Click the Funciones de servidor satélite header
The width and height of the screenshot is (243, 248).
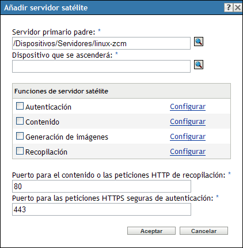tap(121, 91)
